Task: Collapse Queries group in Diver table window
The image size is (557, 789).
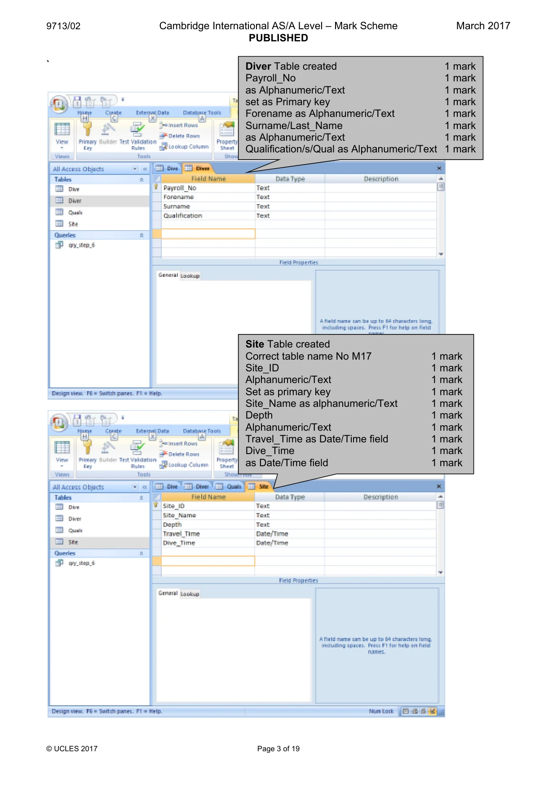Action: [141, 235]
